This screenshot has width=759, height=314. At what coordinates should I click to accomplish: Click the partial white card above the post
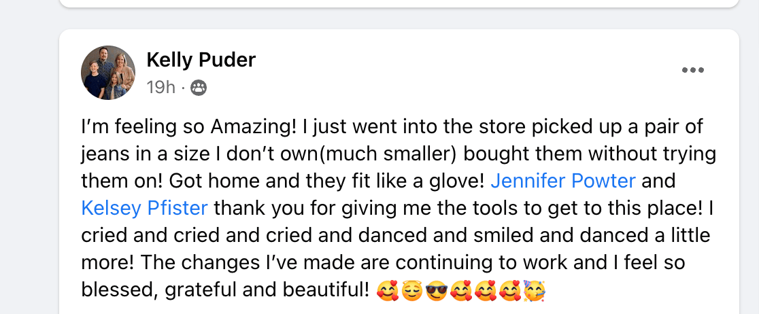click(x=399, y=3)
